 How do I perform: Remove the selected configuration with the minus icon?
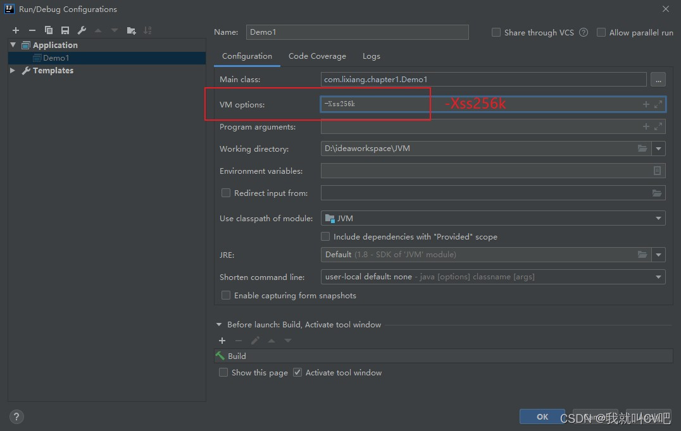pos(32,30)
